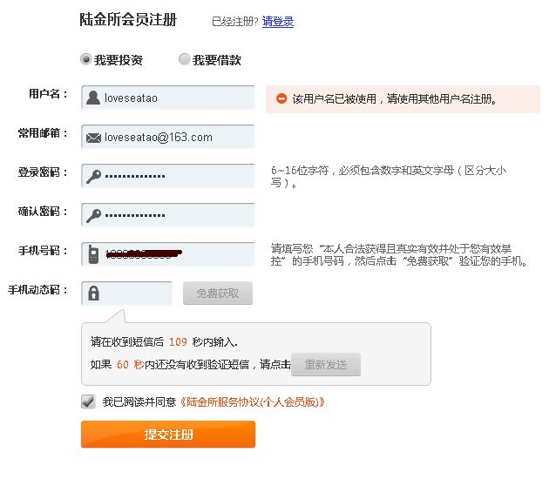Open 陆金所服务协议(个人会员版) agreement link
The height and width of the screenshot is (479, 556).
pos(253,402)
